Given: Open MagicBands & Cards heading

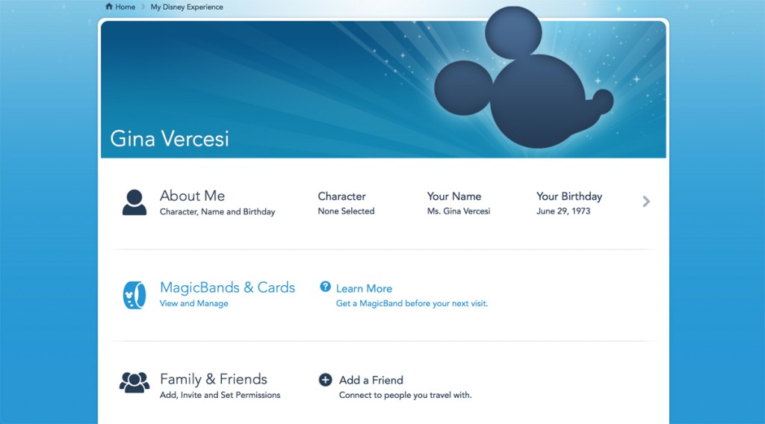Looking at the screenshot, I should [x=227, y=287].
